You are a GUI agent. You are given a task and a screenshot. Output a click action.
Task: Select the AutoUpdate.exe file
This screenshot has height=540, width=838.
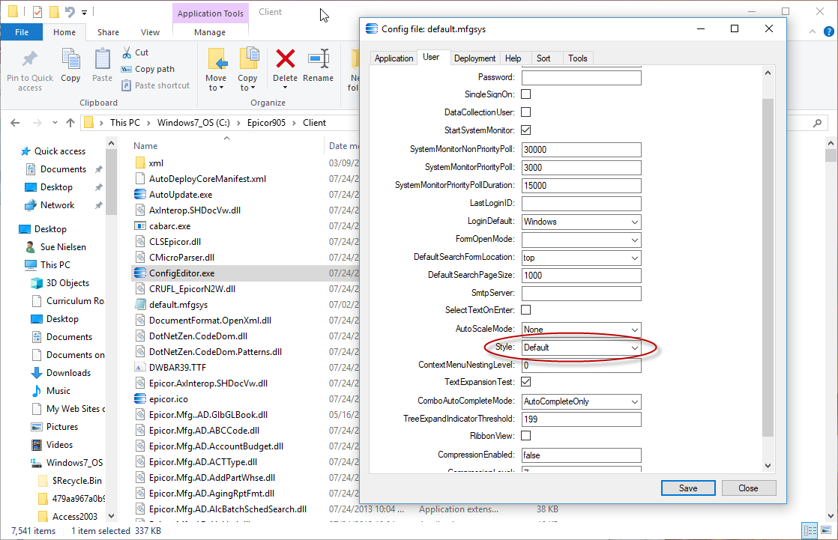pyautogui.click(x=181, y=195)
